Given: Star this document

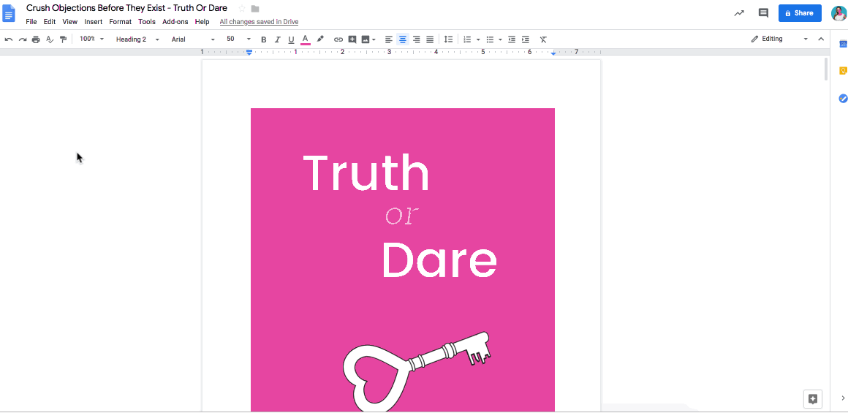Looking at the screenshot, I should coord(242,9).
